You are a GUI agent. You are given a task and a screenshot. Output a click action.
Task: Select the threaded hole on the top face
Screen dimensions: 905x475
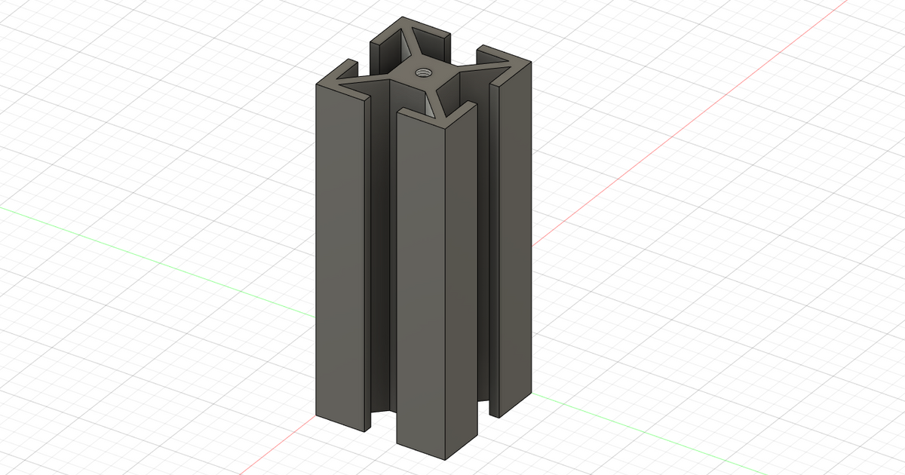[x=423, y=72]
